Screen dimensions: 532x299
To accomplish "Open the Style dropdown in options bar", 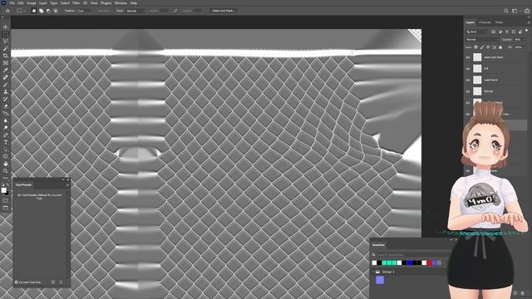I will pos(135,11).
